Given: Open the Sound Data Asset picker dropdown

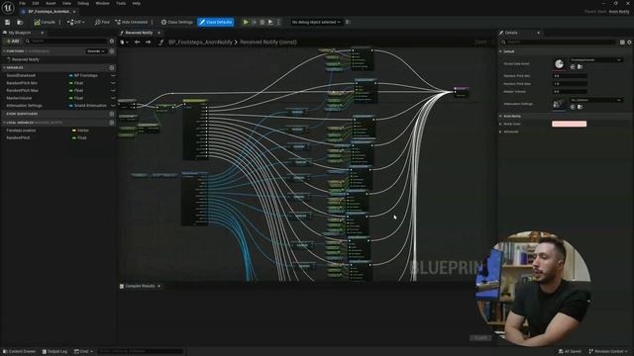Looking at the screenshot, I should click(595, 60).
